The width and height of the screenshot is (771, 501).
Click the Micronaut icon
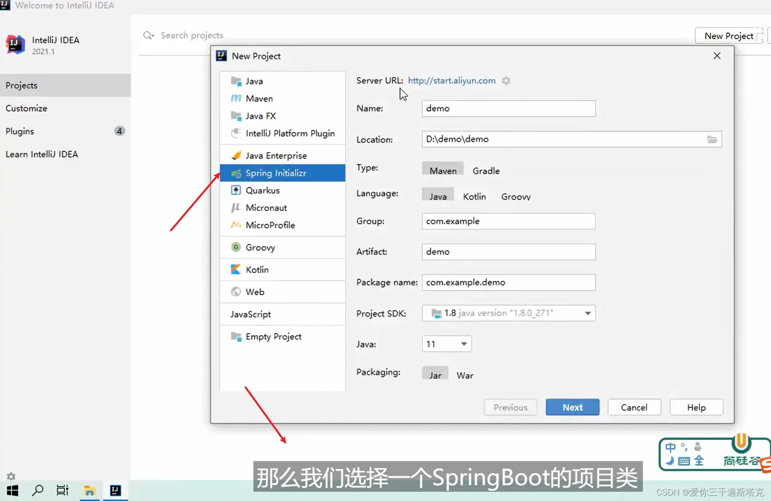(x=236, y=208)
